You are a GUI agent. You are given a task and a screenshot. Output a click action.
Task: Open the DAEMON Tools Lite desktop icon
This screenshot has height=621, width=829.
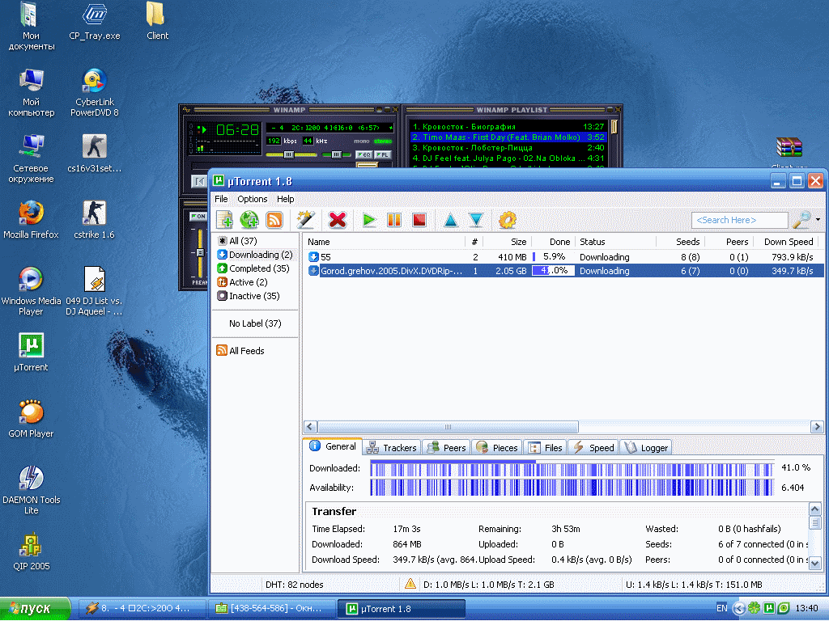[32, 490]
